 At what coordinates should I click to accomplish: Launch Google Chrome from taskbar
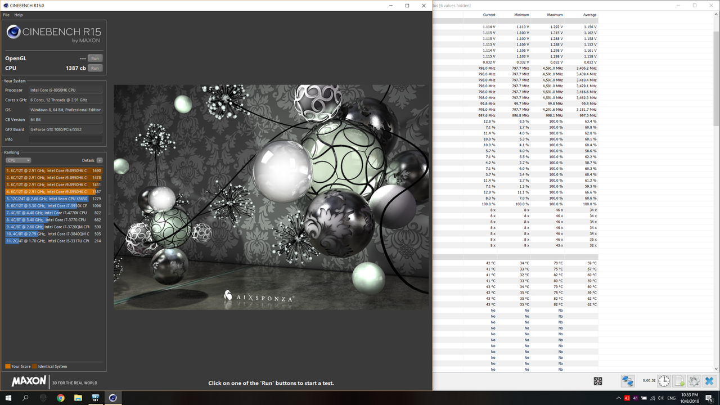(x=61, y=398)
